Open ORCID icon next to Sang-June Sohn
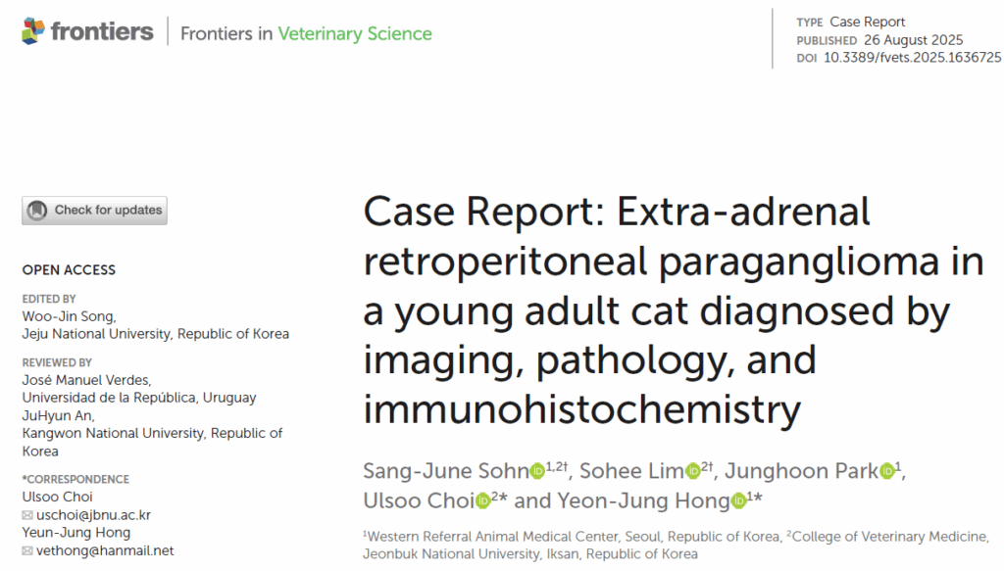The height and width of the screenshot is (571, 1004). 537,472
